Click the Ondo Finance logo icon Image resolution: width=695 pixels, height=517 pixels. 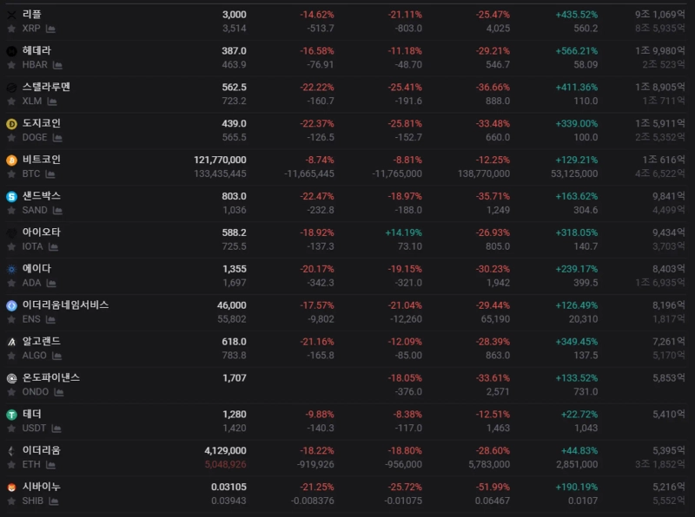(x=11, y=378)
